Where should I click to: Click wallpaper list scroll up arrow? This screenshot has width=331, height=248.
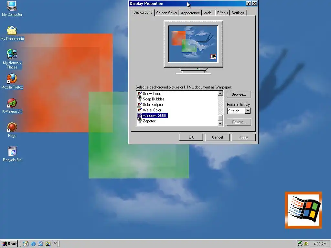(x=220, y=93)
